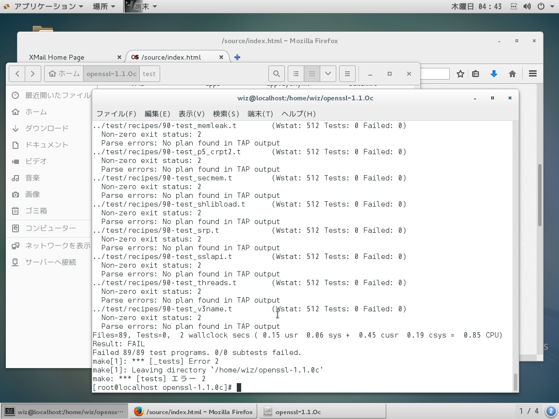Go forward in file manager history
This screenshot has width=559, height=419.
click(x=33, y=74)
